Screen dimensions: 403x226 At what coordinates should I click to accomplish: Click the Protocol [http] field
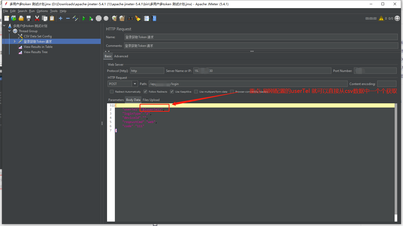(147, 71)
